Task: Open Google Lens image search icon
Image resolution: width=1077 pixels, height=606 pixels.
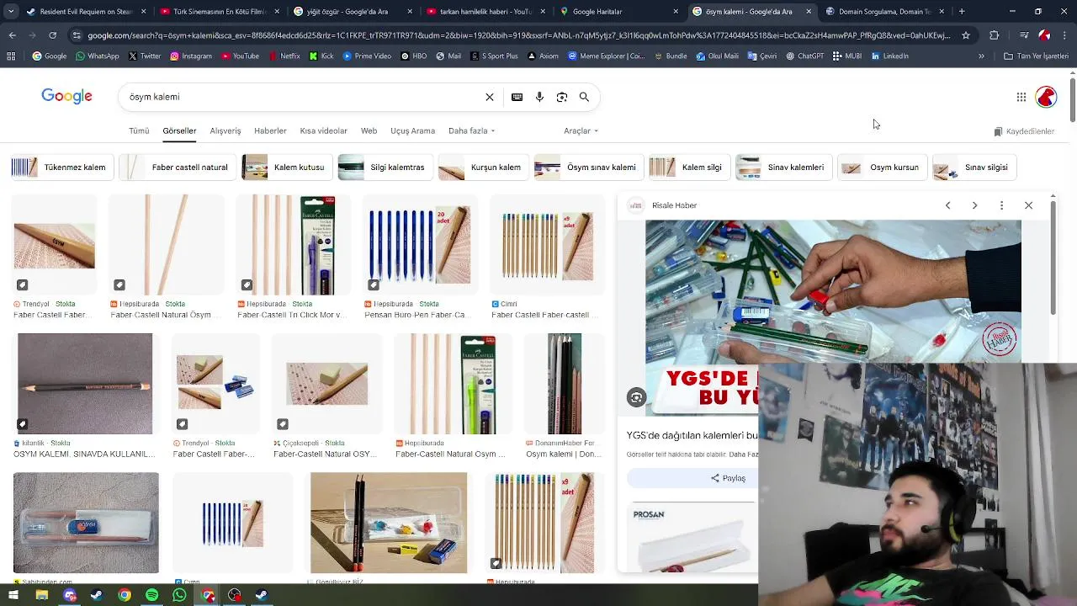Action: point(562,97)
